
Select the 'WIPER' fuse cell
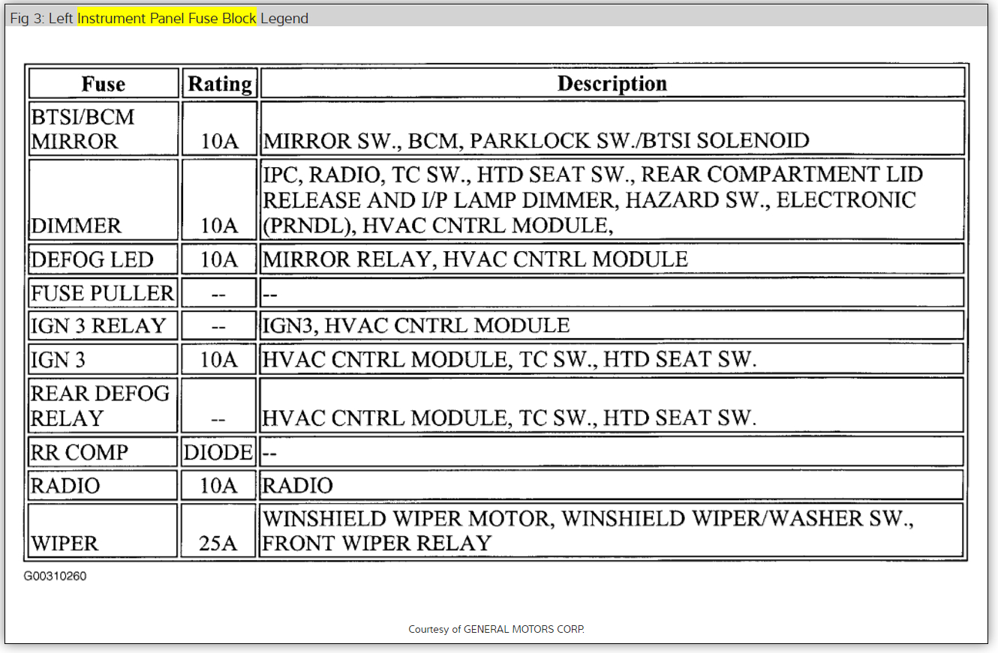pos(104,530)
